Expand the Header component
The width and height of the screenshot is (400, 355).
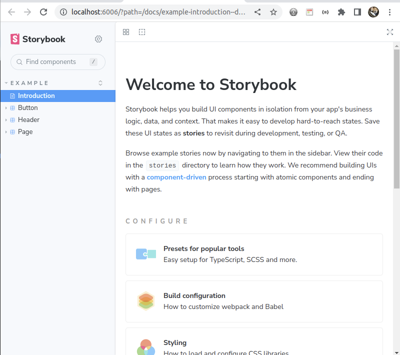pos(6,120)
